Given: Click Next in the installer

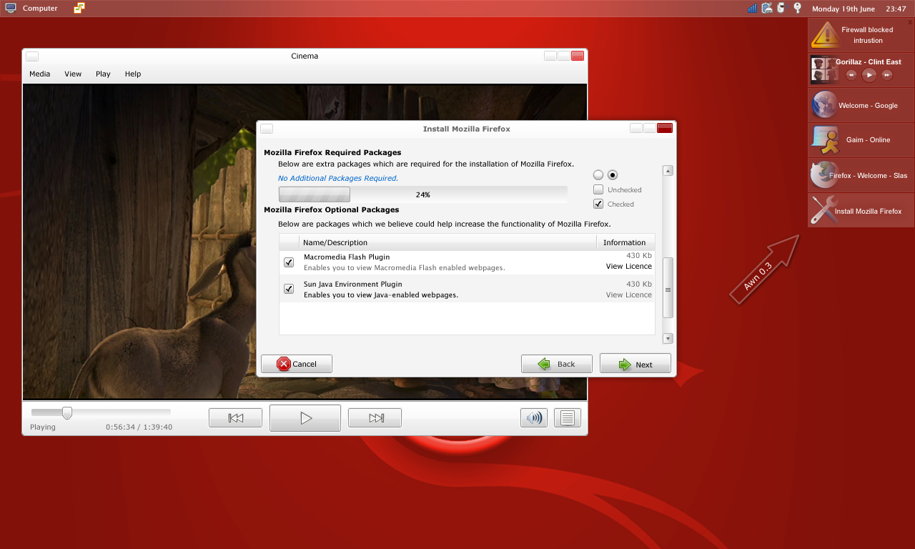Looking at the screenshot, I should click(635, 364).
